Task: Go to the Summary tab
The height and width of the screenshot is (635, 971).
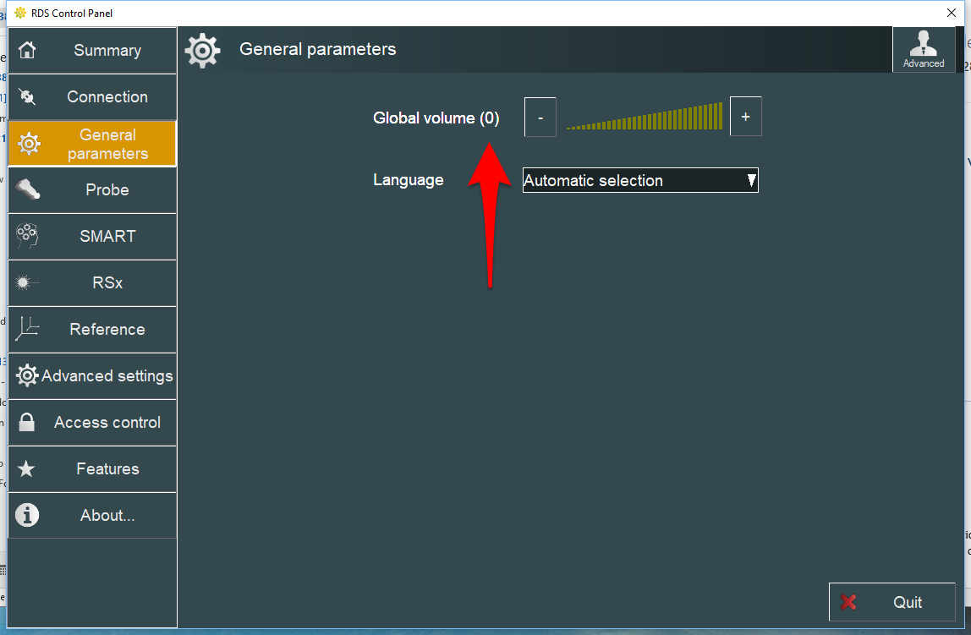Action: point(93,50)
